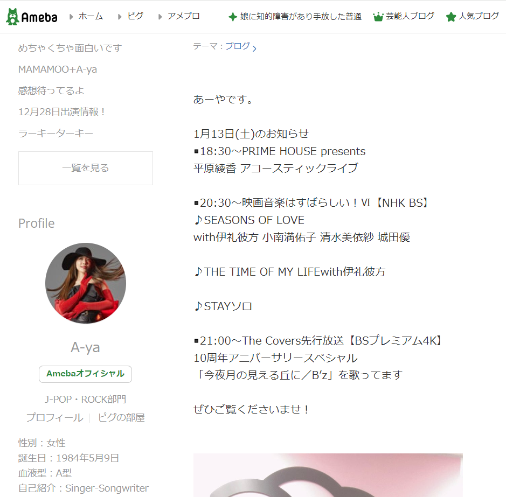Open the MAMAMOO+A-ya recent post link
This screenshot has height=497, width=506.
coord(58,69)
